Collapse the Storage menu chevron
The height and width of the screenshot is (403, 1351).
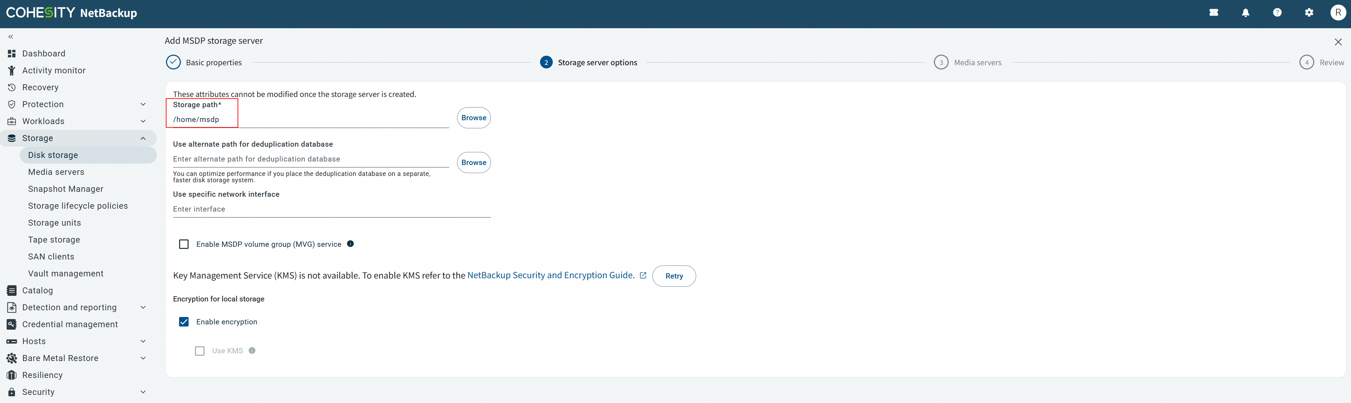point(143,138)
